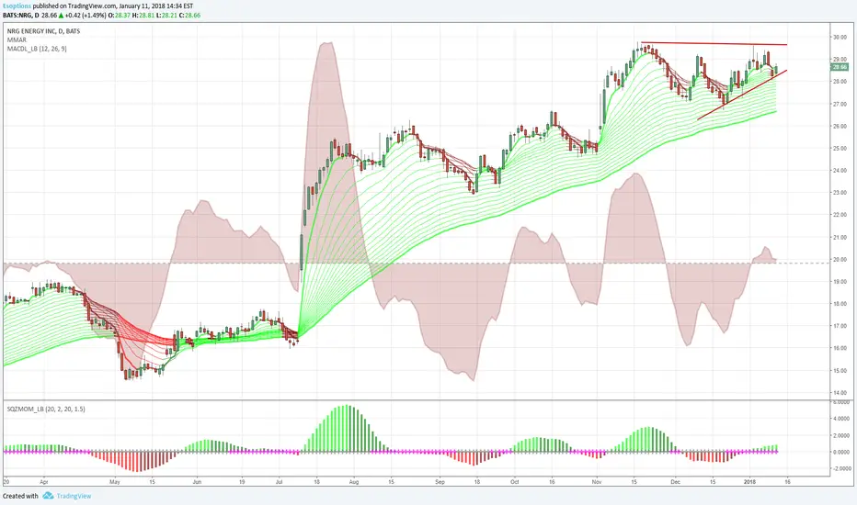Click the 22.00 price axis label
Screen dimensions: 857x505
click(x=839, y=215)
